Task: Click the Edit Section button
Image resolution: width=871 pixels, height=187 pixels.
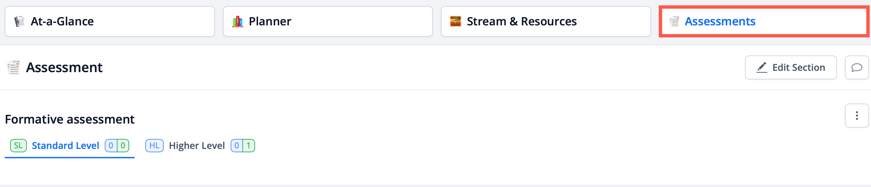Action: [x=791, y=67]
